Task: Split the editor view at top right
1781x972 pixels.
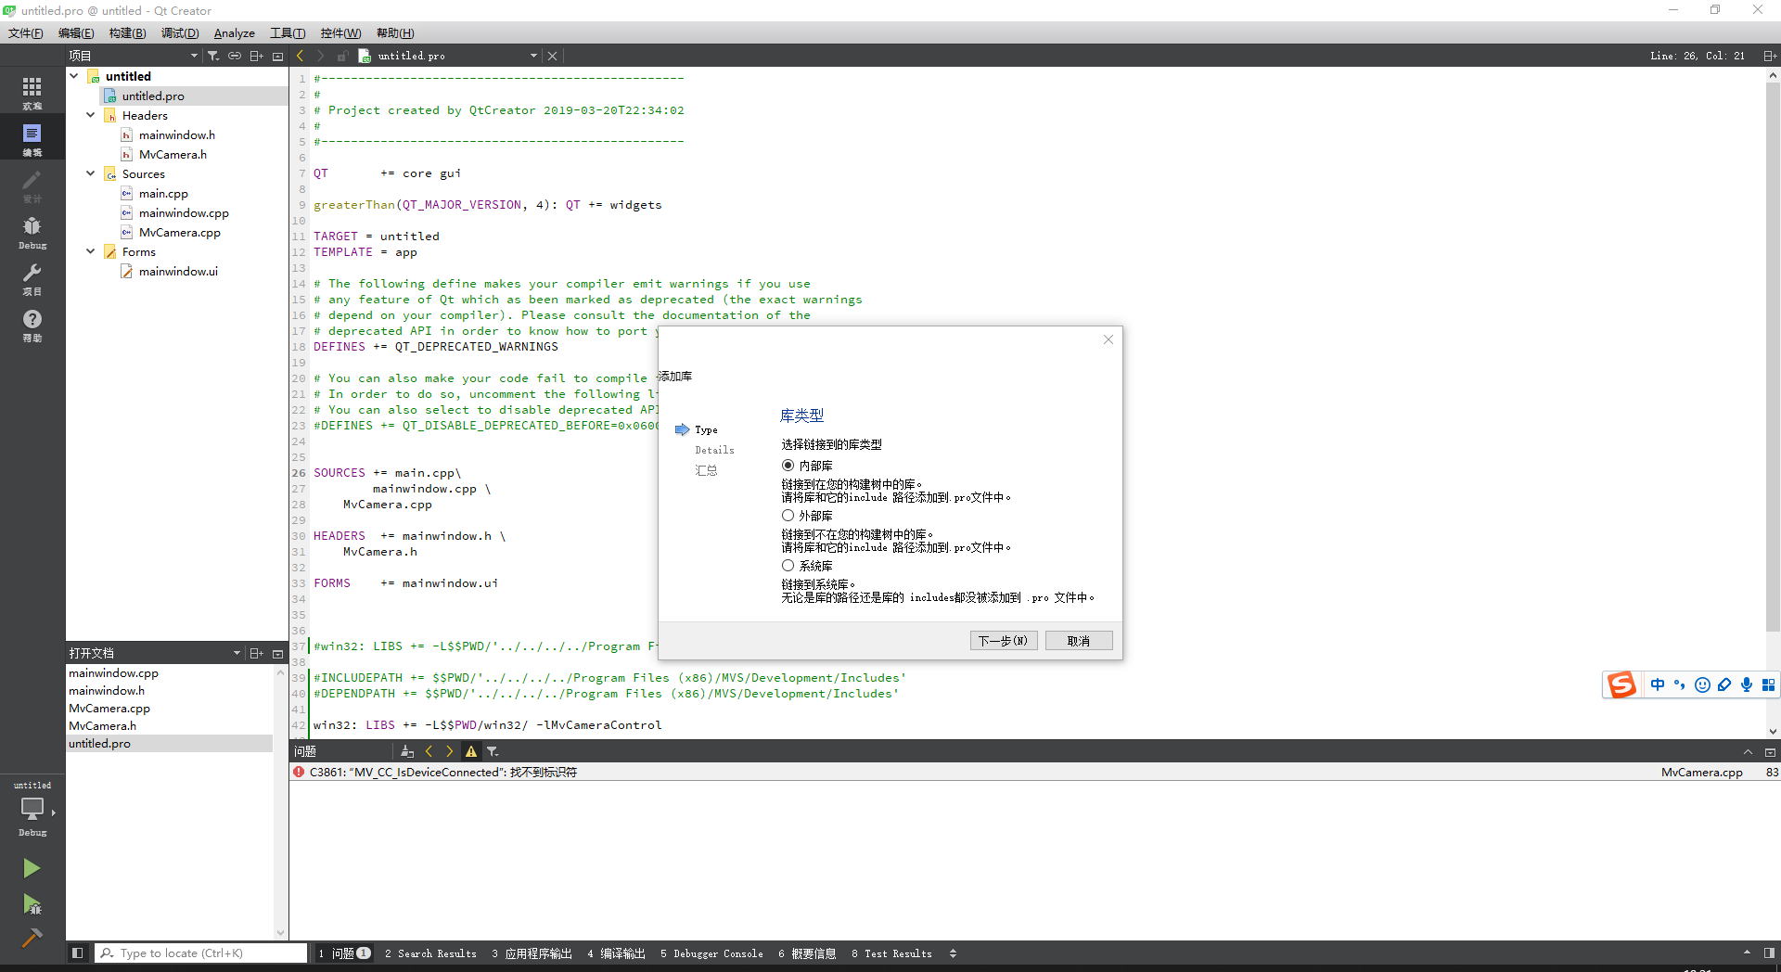Action: coord(1769,56)
